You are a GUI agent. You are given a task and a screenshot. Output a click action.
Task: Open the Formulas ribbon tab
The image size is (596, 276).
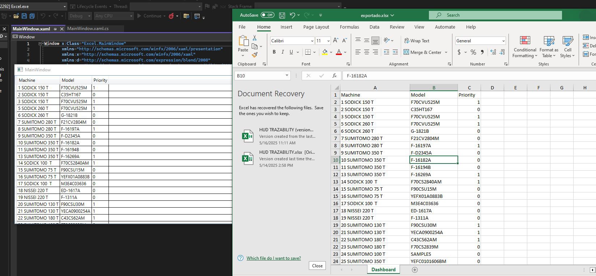click(x=349, y=27)
